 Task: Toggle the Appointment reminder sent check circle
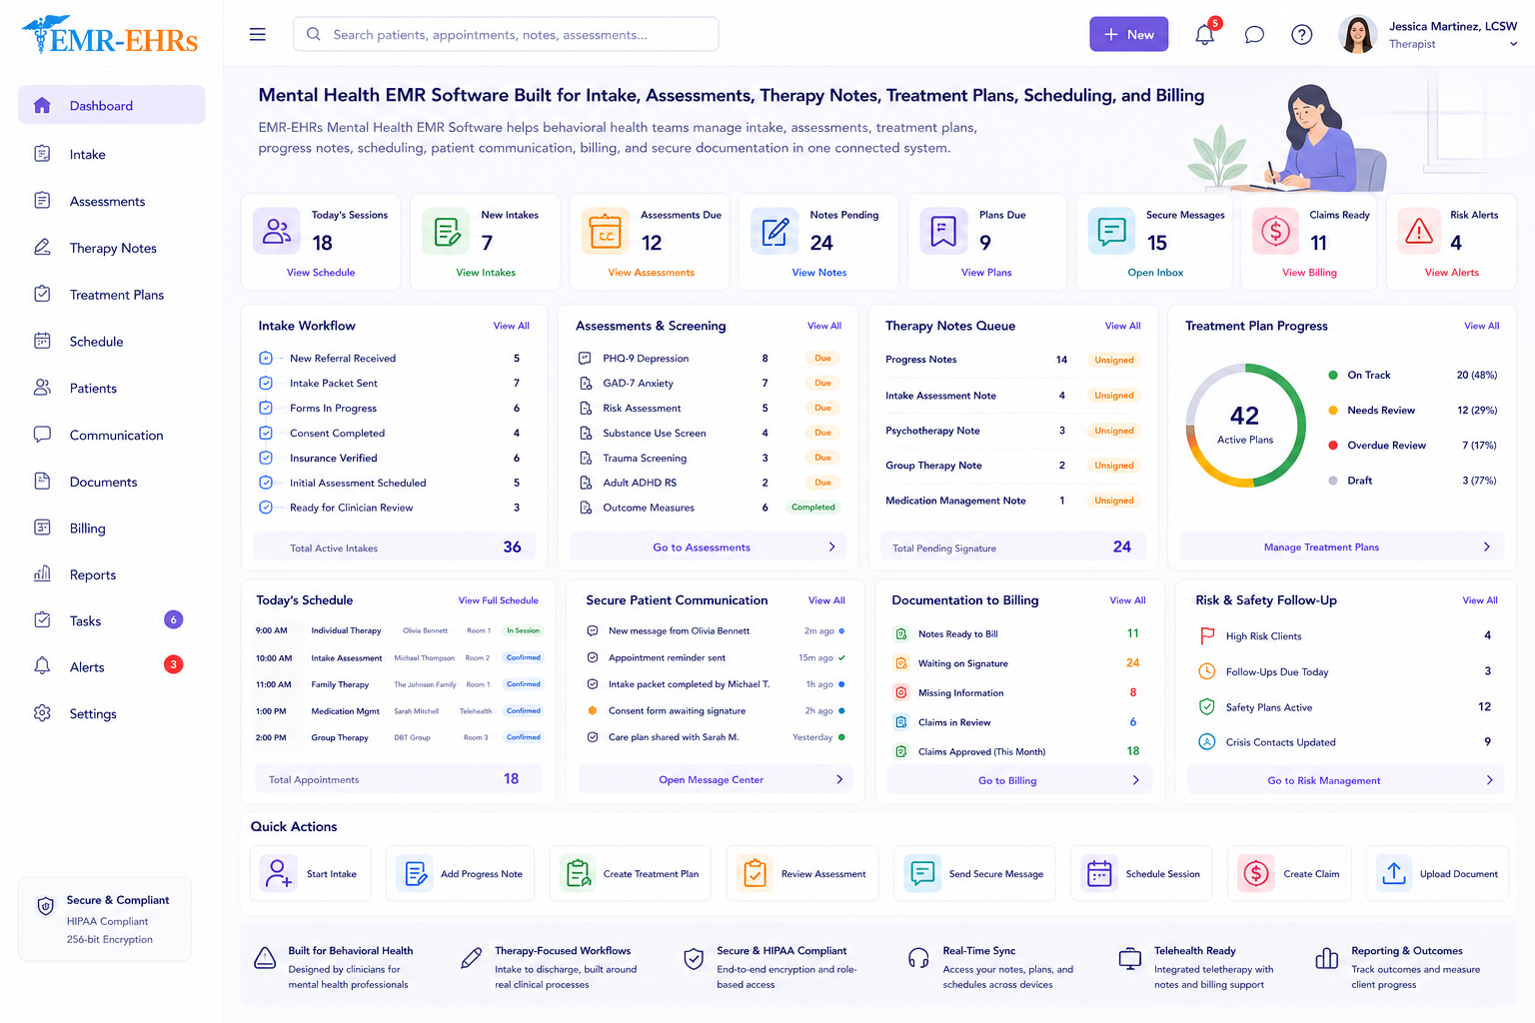click(x=593, y=657)
